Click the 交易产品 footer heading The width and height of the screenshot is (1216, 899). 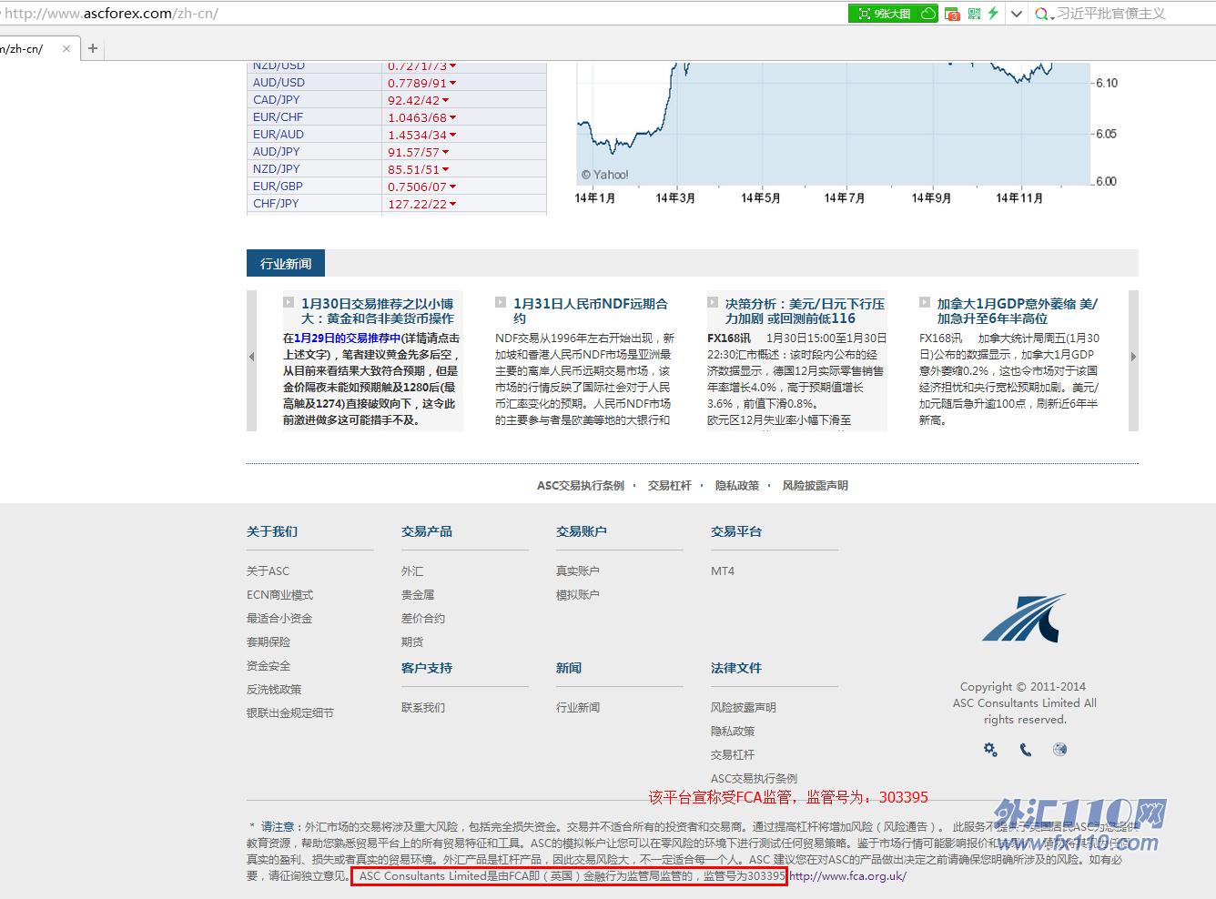(x=427, y=531)
